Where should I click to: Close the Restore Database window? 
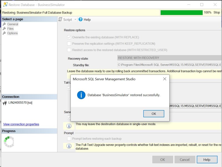[x=215, y=5]
